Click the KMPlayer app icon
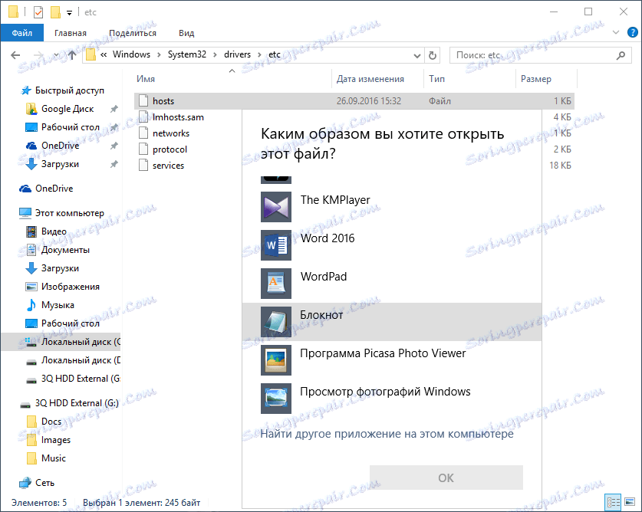 coord(276,207)
